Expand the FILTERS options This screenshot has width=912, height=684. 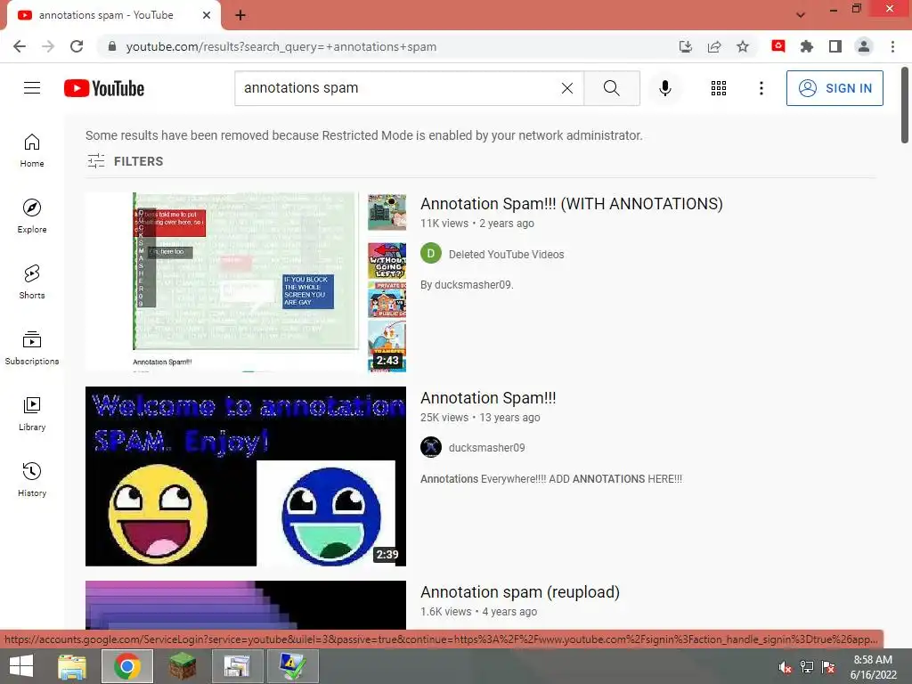pyautogui.click(x=125, y=161)
